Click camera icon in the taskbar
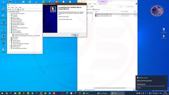 point(15,93)
